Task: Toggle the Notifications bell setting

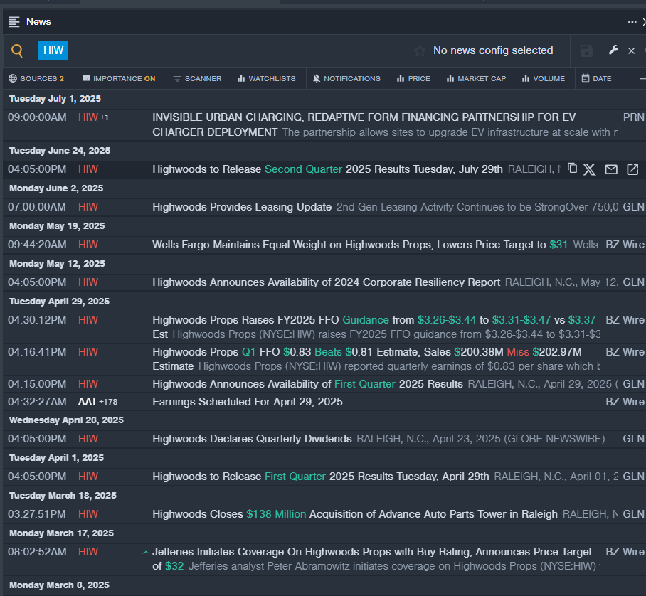Action: point(346,78)
